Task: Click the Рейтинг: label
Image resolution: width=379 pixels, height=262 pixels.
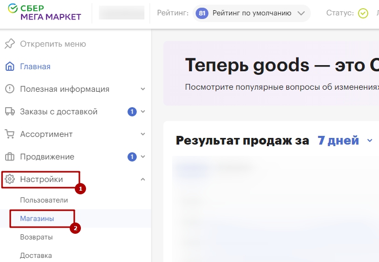Action: [x=173, y=13]
